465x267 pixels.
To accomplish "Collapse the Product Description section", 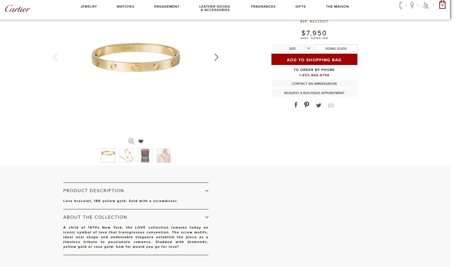I will click(x=207, y=191).
